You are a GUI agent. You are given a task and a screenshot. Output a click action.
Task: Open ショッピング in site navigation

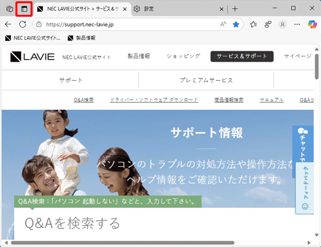(x=183, y=56)
